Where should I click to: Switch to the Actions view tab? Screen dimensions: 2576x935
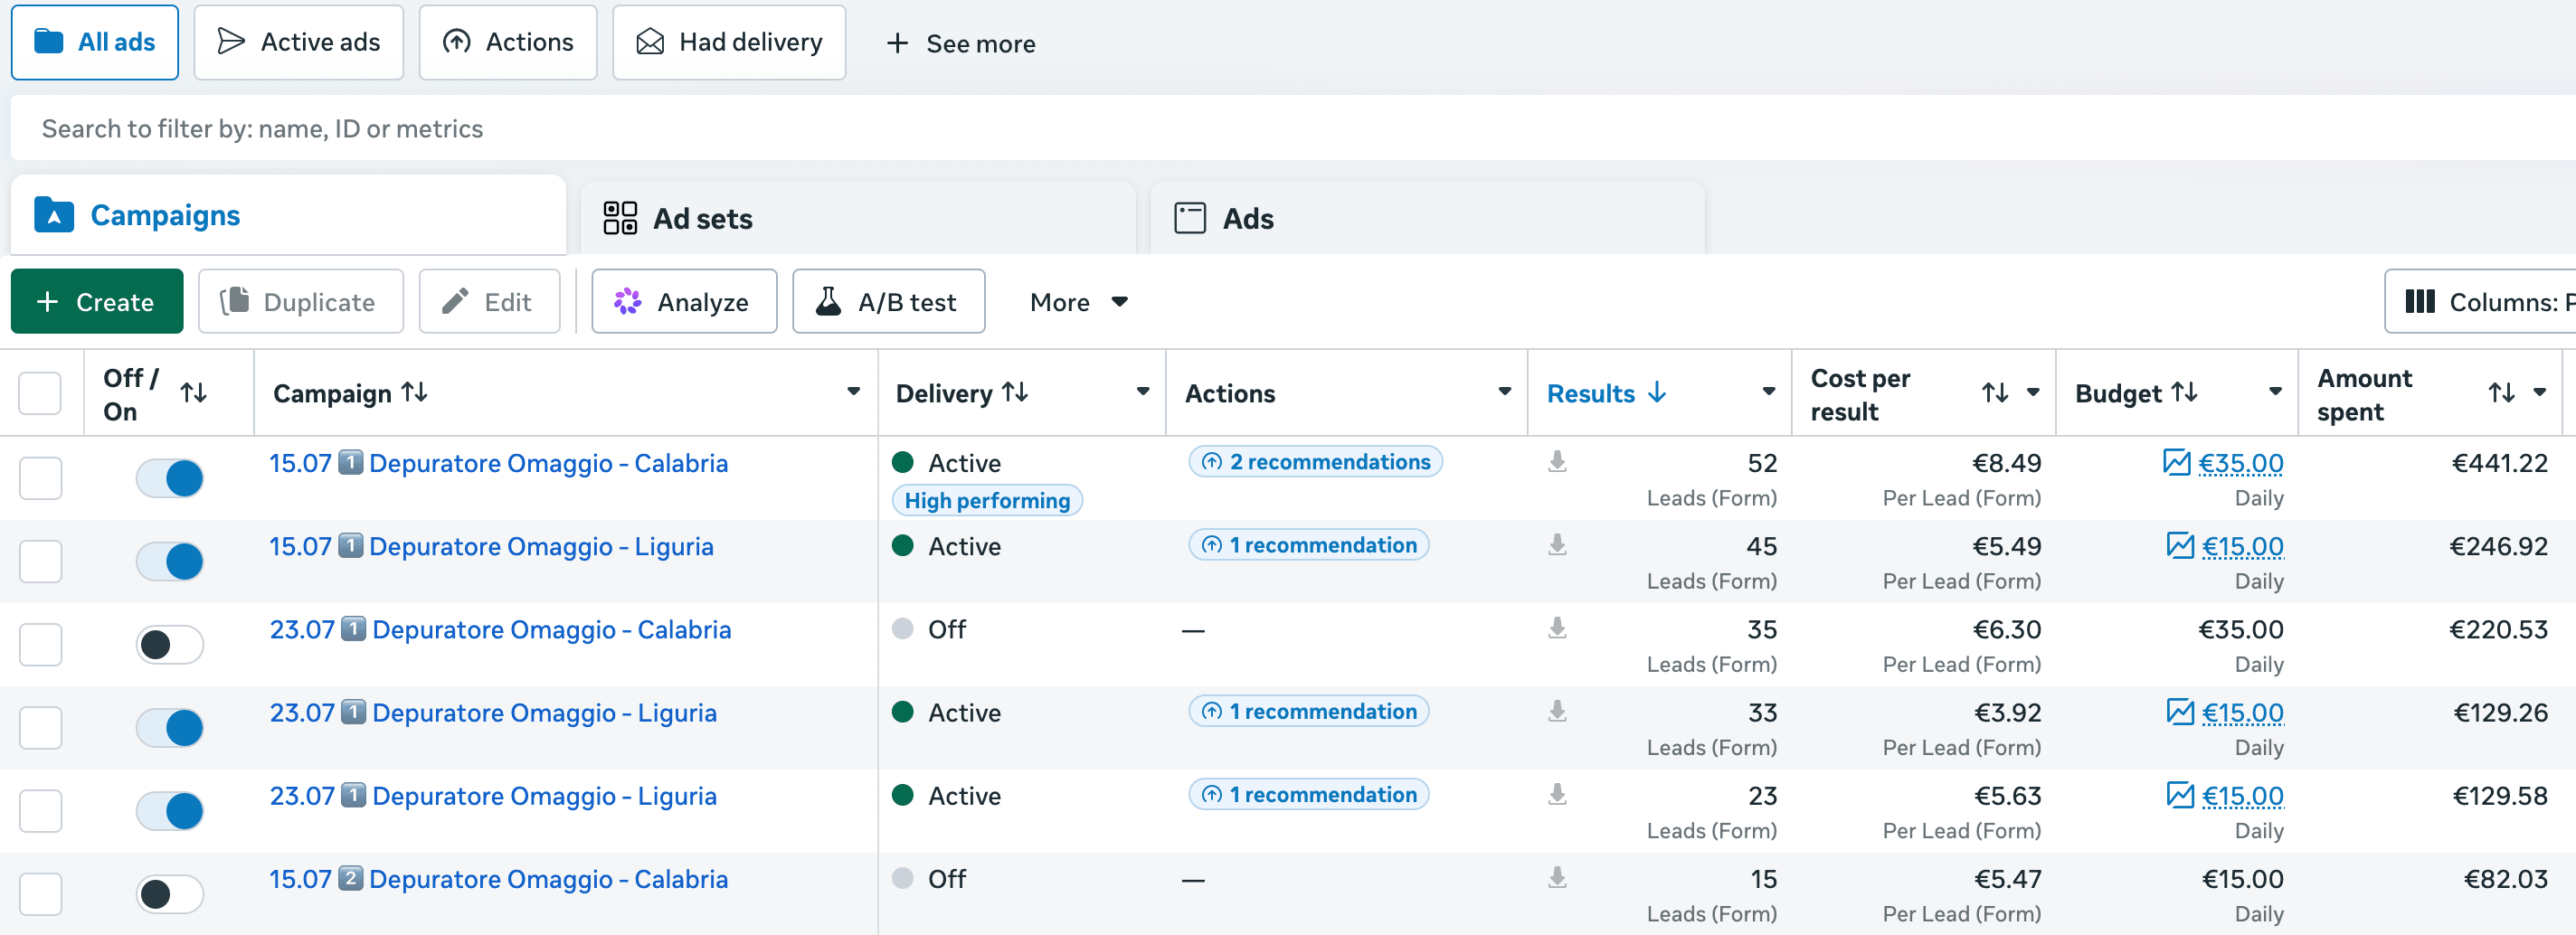click(x=508, y=42)
